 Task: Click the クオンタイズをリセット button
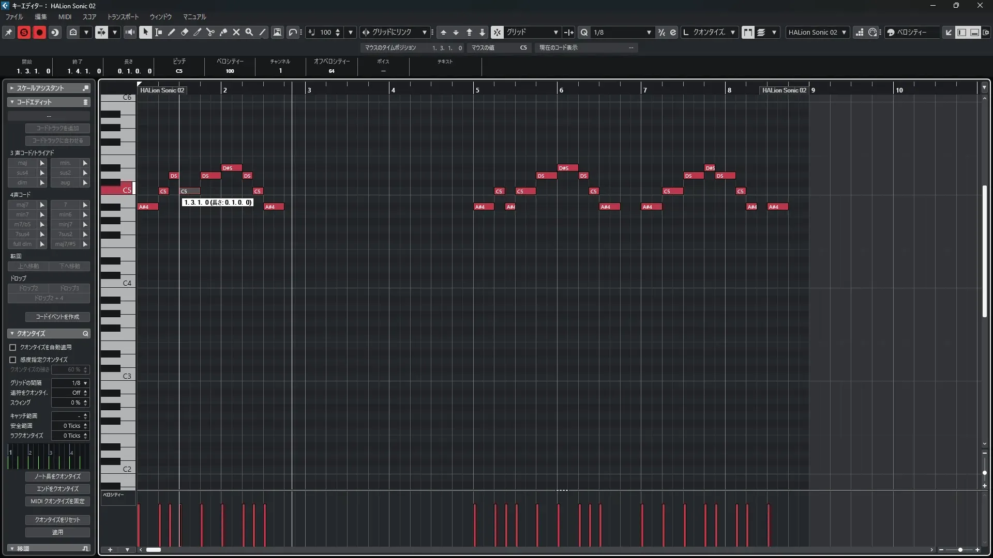(57, 520)
